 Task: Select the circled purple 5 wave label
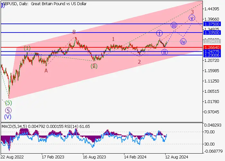point(8,111)
